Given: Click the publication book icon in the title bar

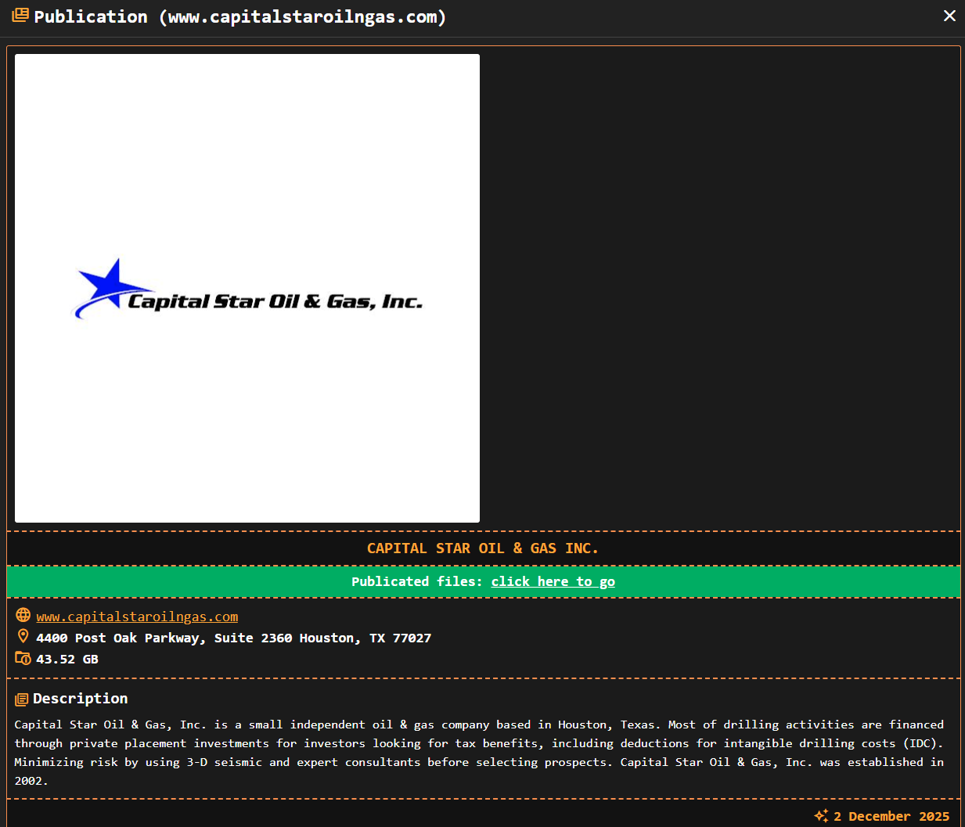Looking at the screenshot, I should [20, 15].
